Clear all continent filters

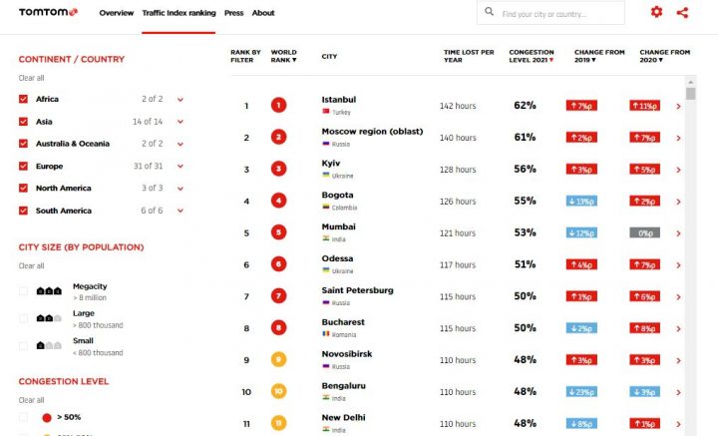tap(31, 78)
